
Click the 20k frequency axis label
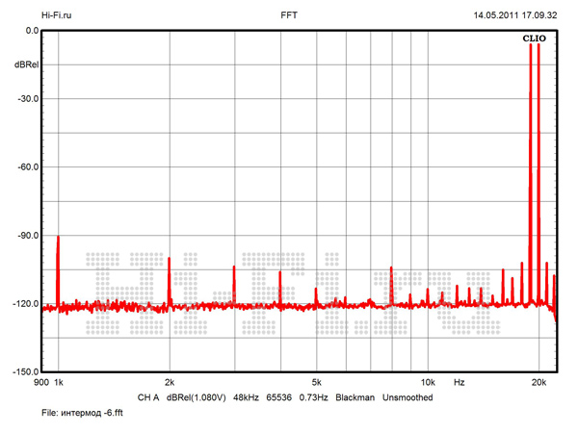[x=539, y=383]
